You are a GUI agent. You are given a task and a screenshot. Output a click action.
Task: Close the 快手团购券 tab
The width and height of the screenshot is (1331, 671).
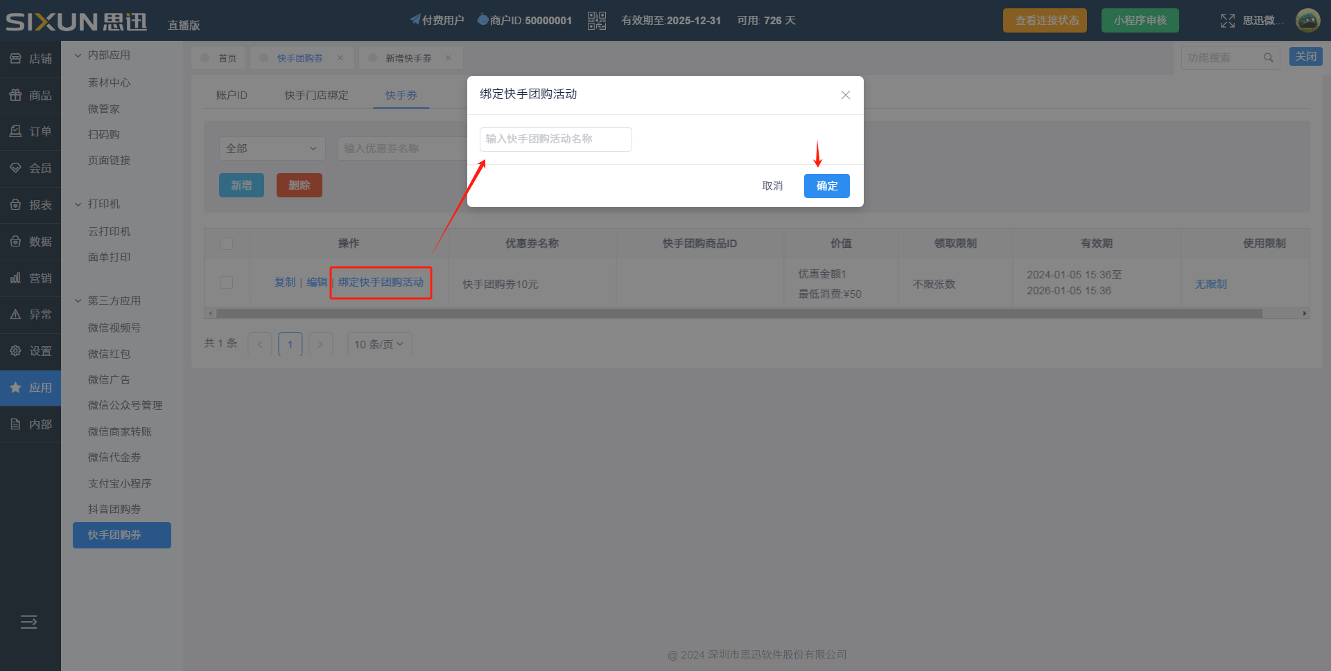[x=340, y=58]
